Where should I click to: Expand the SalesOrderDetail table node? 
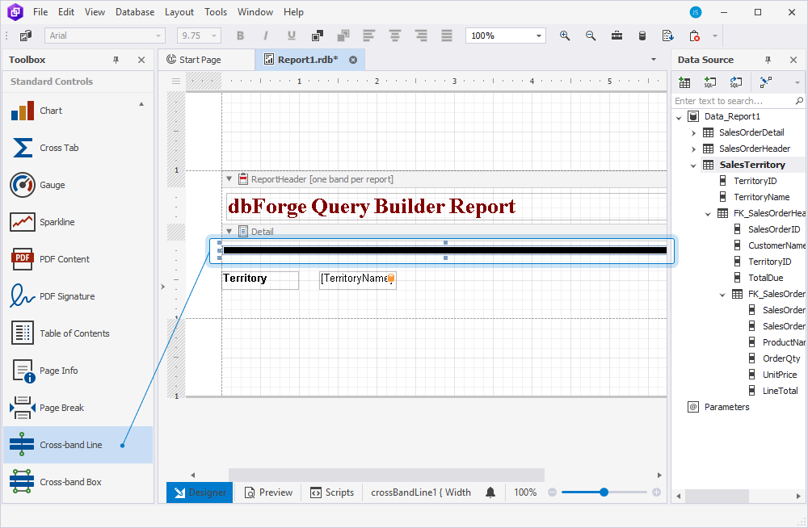click(x=693, y=133)
